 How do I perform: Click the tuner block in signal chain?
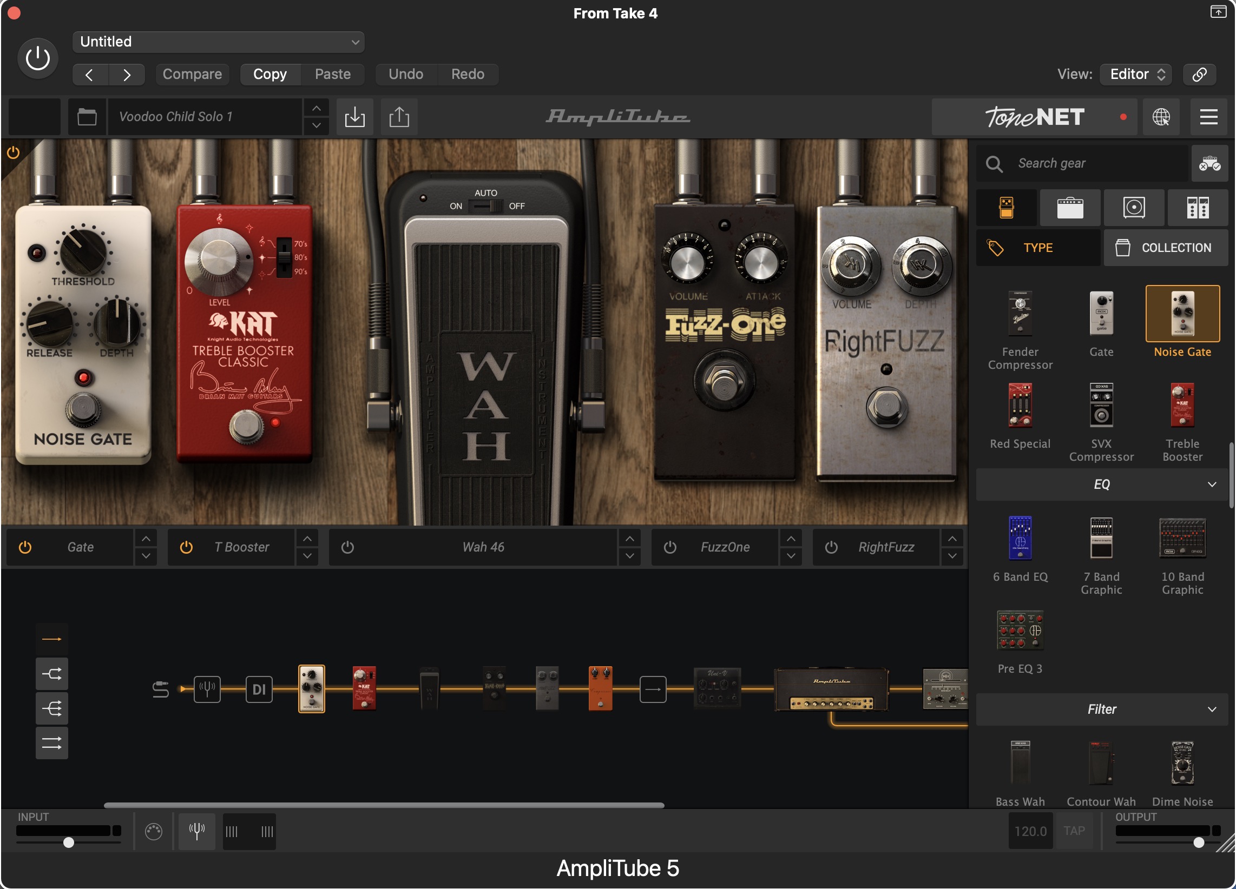tap(207, 689)
